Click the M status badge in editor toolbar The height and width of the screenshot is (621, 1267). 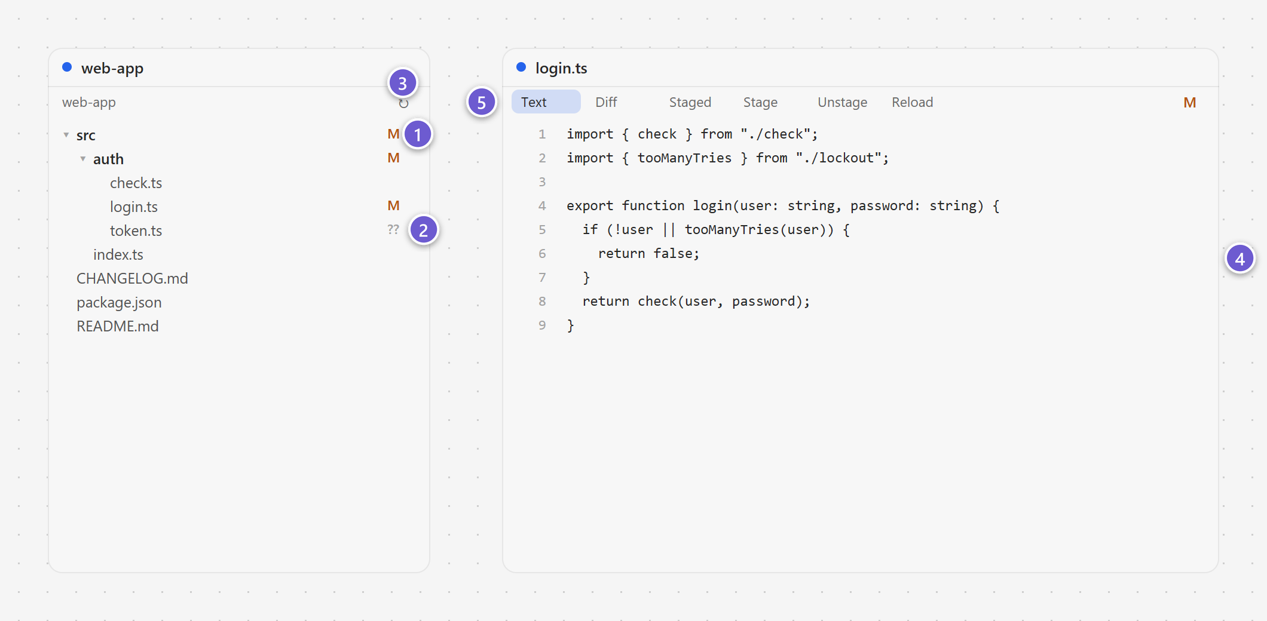[x=1189, y=103]
